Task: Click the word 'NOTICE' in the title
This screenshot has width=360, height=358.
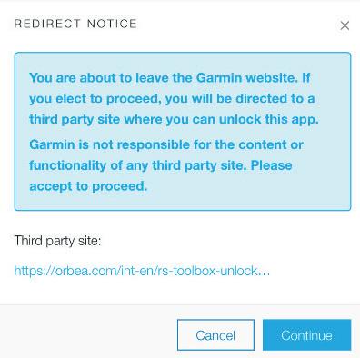Action: [112, 24]
